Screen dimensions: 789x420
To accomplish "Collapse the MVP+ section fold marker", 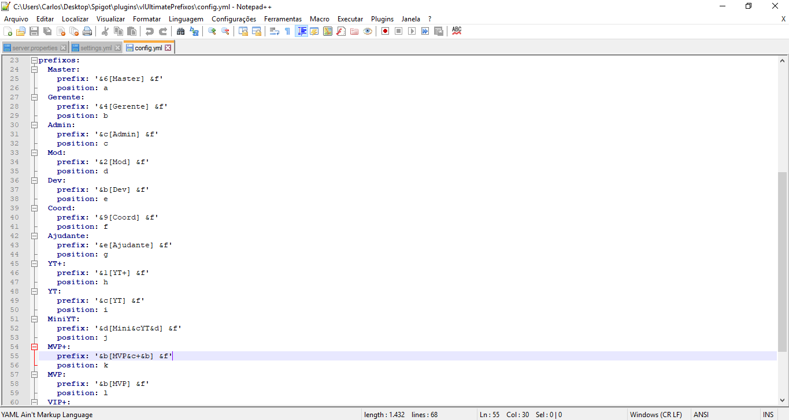I will (34, 347).
